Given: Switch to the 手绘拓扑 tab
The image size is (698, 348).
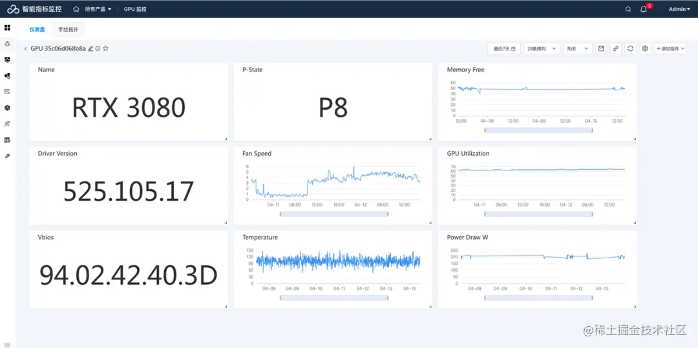Looking at the screenshot, I should (68, 29).
